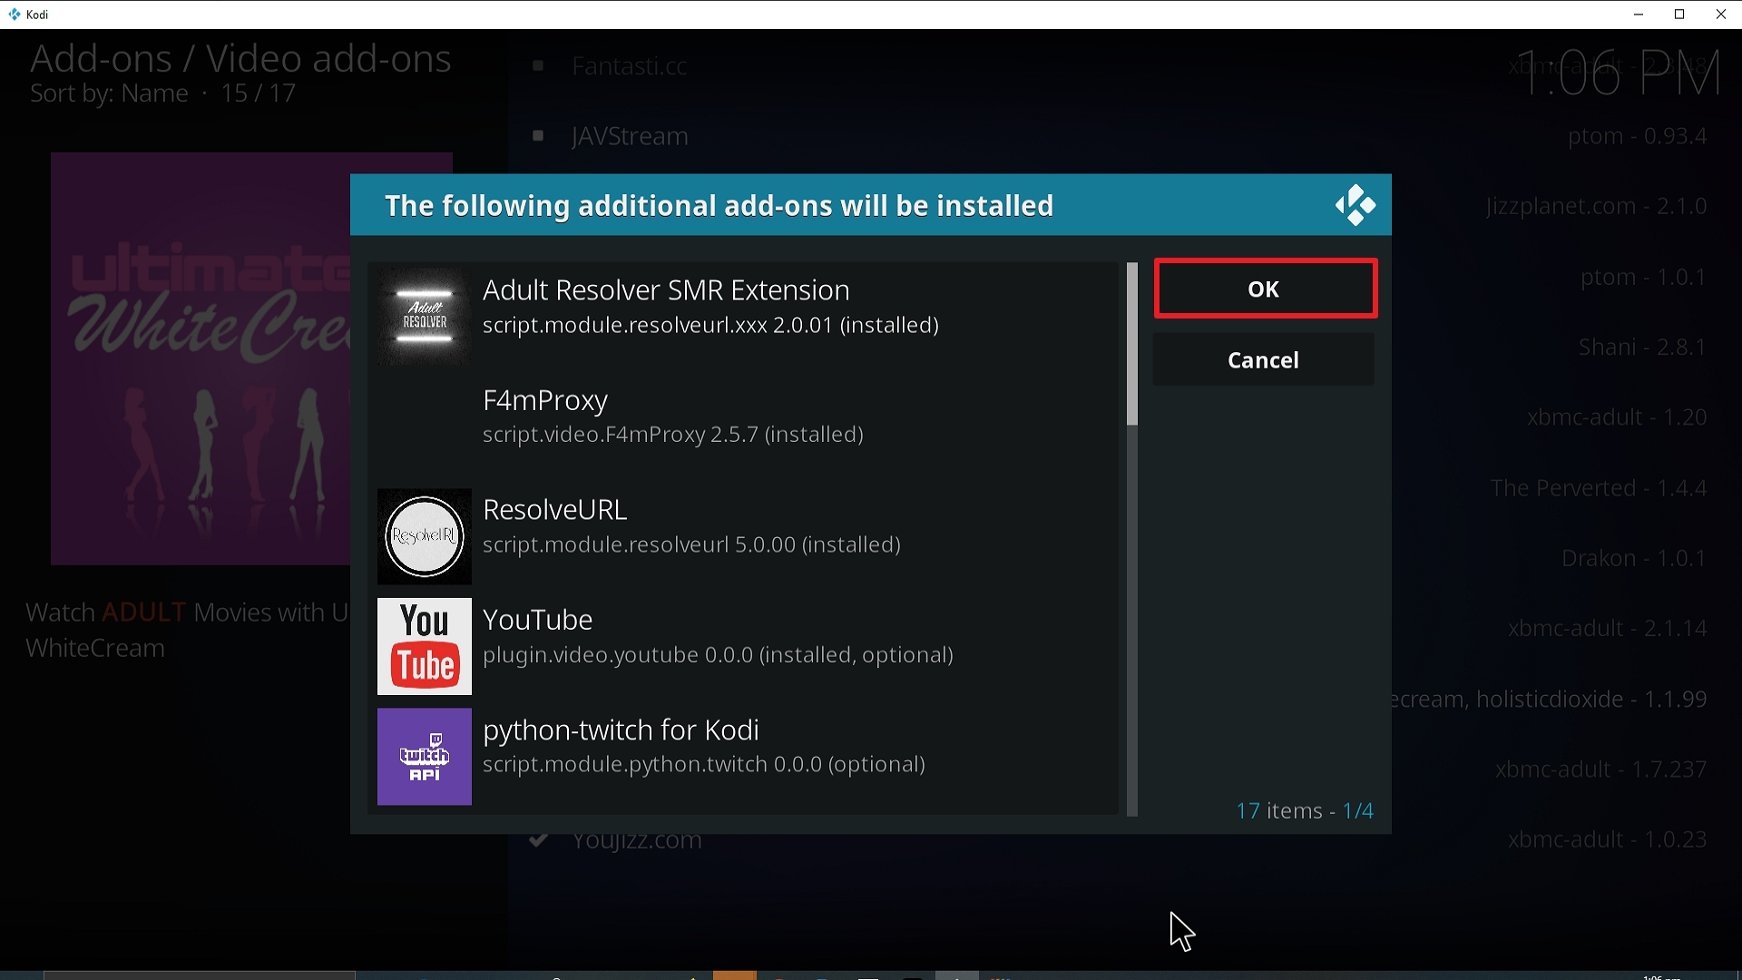Click 'xbmc-adult - 2.1.14' background entry
1742x980 pixels.
point(1608,629)
